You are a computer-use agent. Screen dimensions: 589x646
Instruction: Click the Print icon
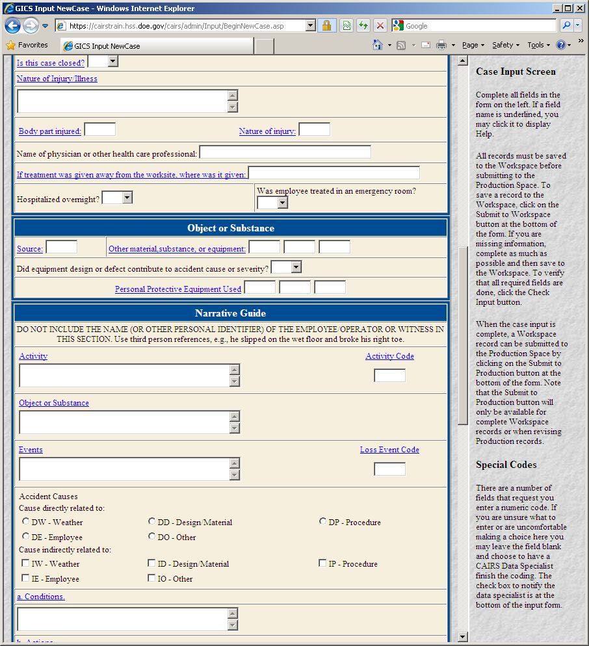tap(441, 45)
